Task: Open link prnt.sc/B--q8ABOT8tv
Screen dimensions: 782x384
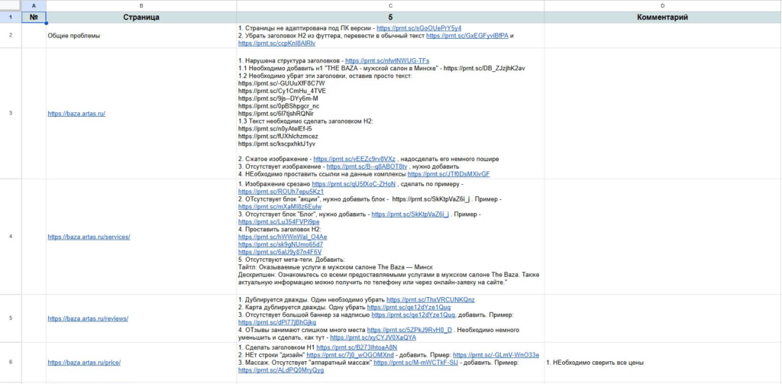Action: coord(367,166)
